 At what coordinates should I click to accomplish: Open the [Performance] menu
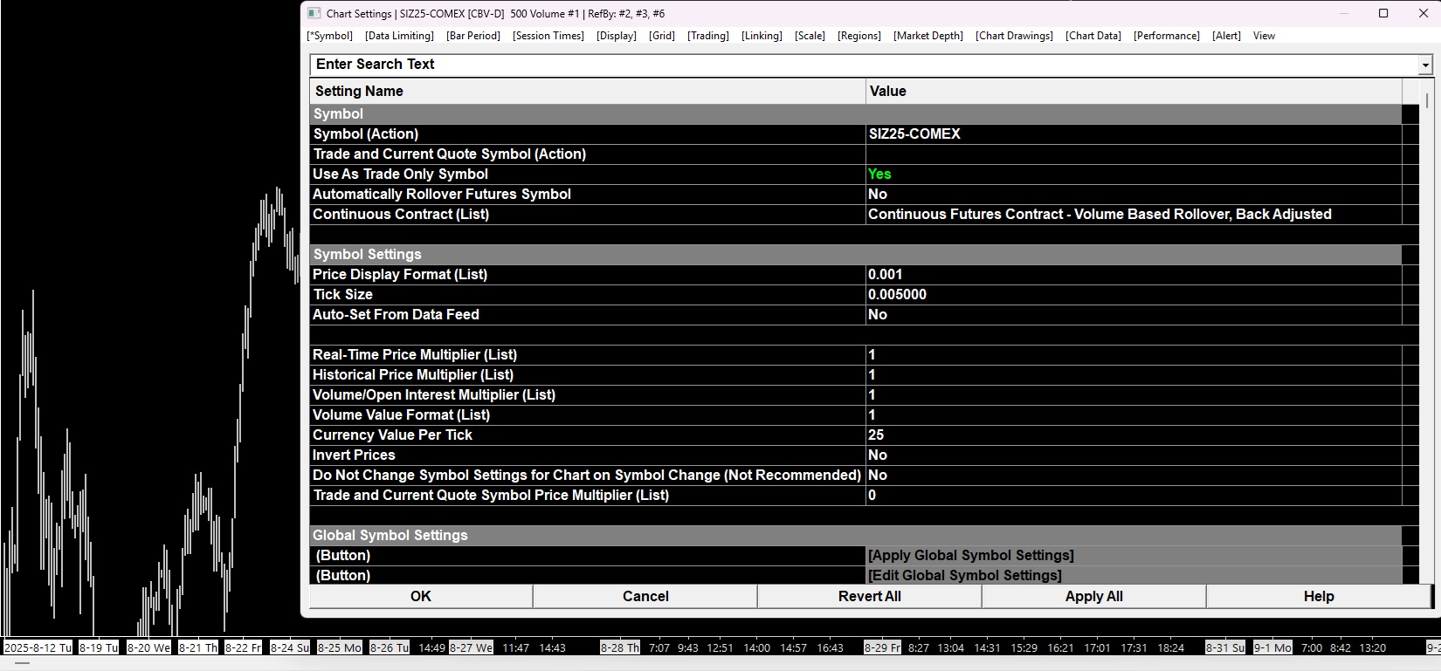tap(1167, 36)
